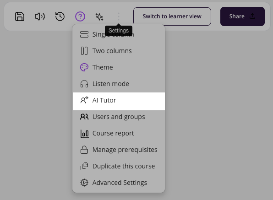Enable Listen mode from the menu
This screenshot has height=200, width=273.
(x=119, y=84)
